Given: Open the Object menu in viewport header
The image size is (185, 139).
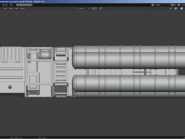Looking at the screenshot, I should (22, 8).
